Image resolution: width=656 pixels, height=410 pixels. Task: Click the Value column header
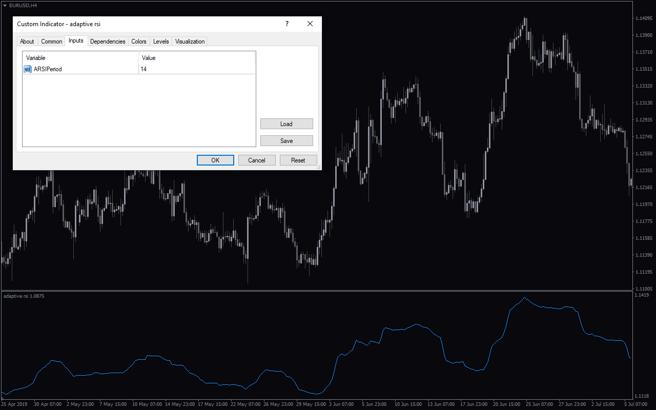(x=197, y=58)
